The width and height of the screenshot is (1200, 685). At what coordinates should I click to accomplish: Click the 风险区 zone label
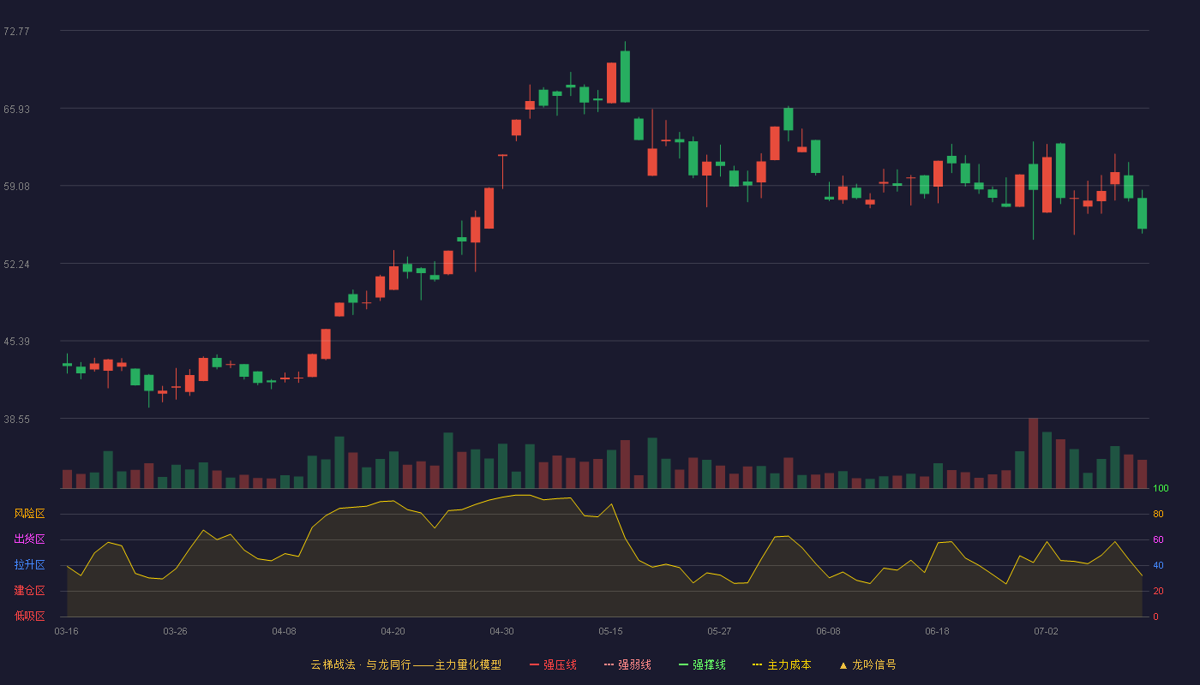[29, 514]
